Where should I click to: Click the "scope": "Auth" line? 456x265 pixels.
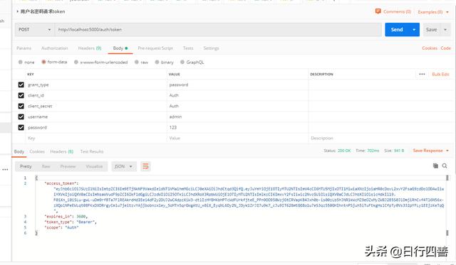[61, 227]
